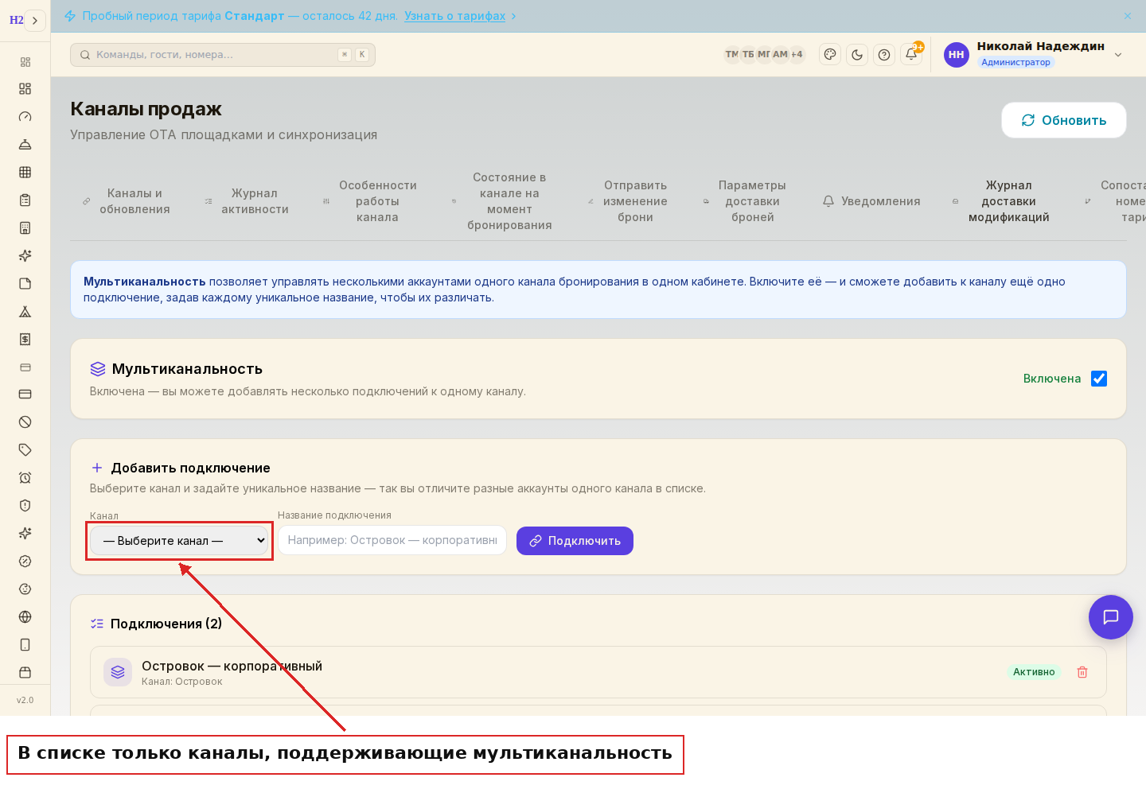Click the Администратор role badge
1146x793 pixels.
point(1015,62)
